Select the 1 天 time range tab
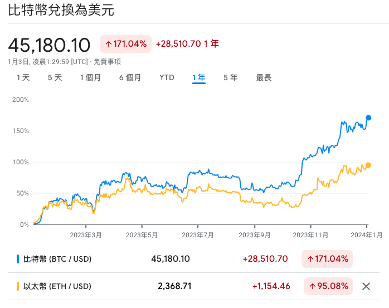The image size is (389, 308). (x=23, y=77)
